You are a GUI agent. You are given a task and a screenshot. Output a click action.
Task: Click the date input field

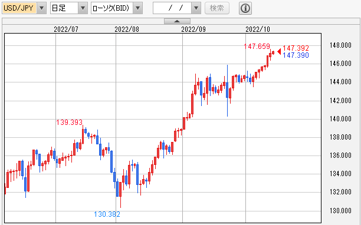coord(172,8)
